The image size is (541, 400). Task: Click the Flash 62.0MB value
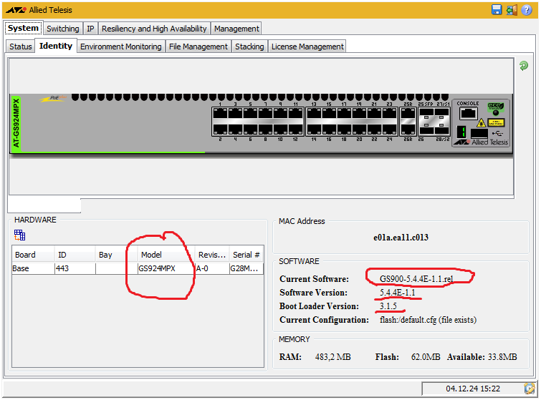426,357
